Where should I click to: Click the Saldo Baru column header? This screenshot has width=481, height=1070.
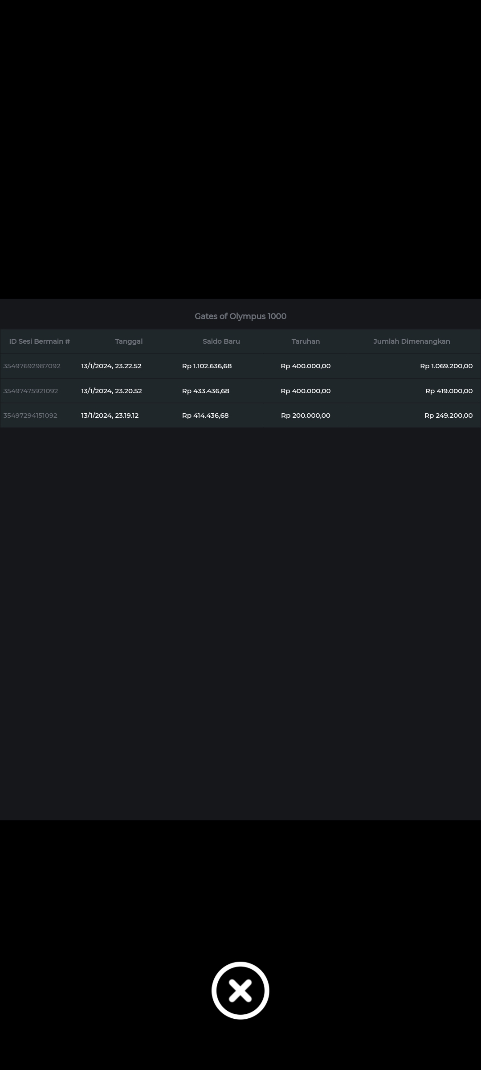(x=221, y=342)
